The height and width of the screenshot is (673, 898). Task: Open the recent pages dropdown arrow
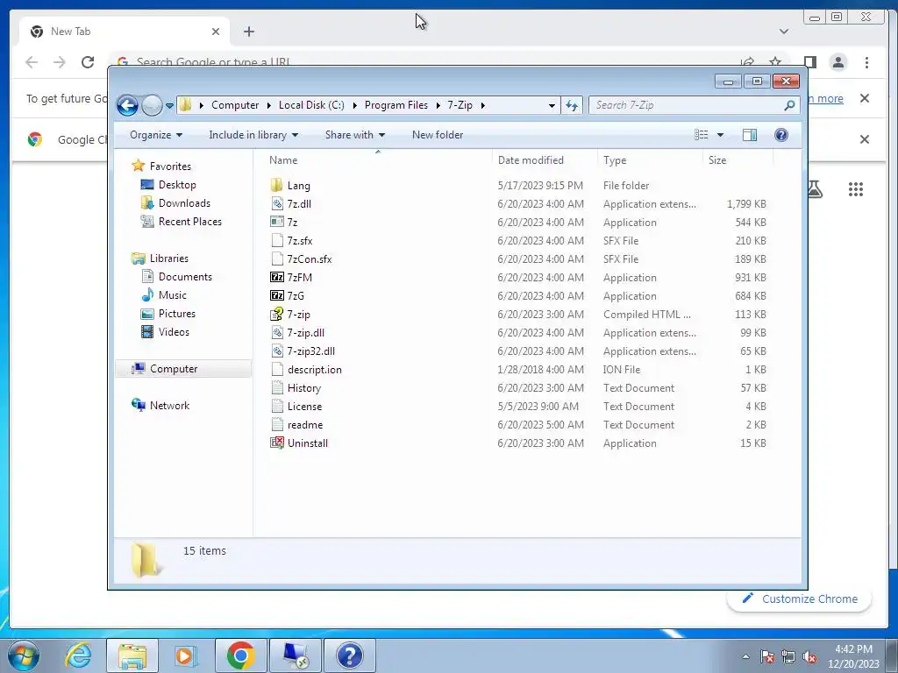(x=169, y=105)
